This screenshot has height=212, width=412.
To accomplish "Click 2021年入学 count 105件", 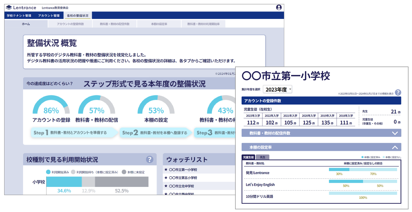I will (x=290, y=123).
